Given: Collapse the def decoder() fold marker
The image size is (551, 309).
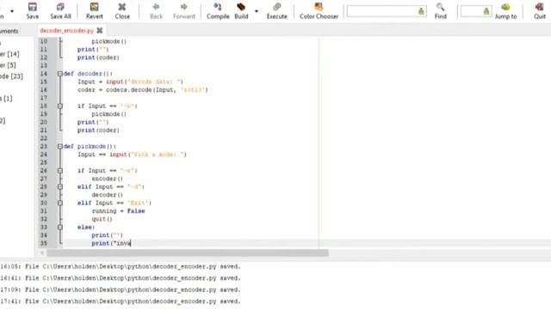Looking at the screenshot, I should [60, 74].
